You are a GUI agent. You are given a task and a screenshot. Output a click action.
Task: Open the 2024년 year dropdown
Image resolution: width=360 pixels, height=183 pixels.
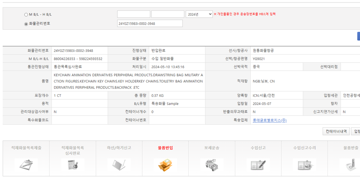click(x=199, y=14)
